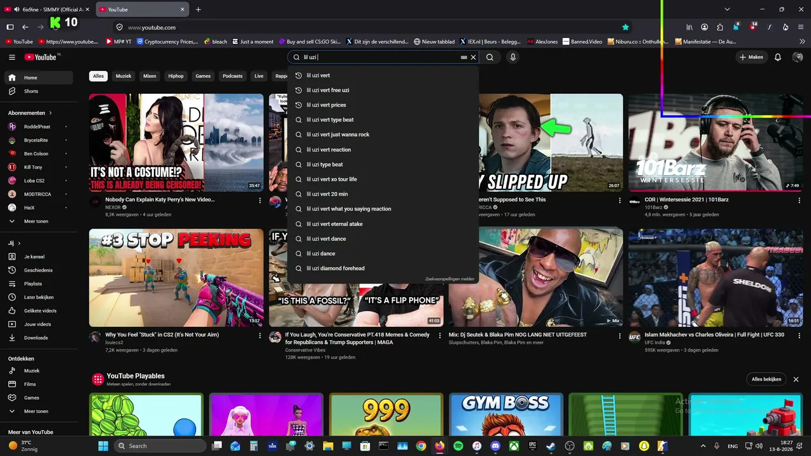Viewport: 811px width, 456px height.
Task: Open the list all tabs dropdown
Action: (727, 9)
